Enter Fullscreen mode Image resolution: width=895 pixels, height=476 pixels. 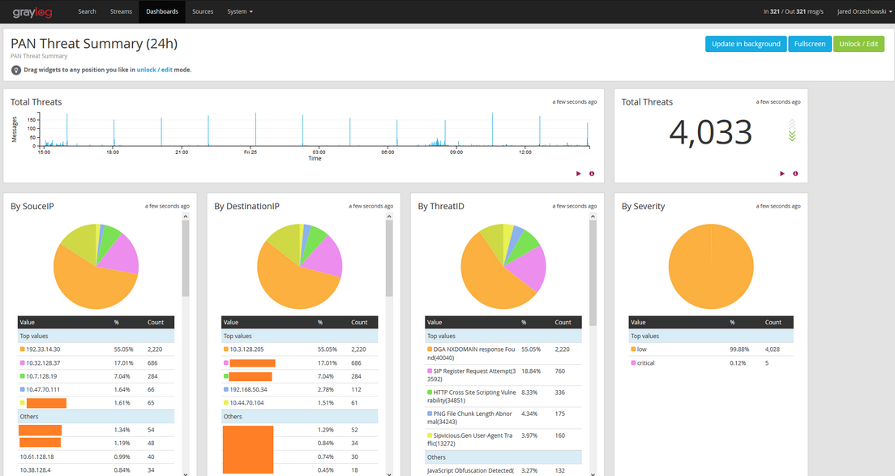point(810,44)
